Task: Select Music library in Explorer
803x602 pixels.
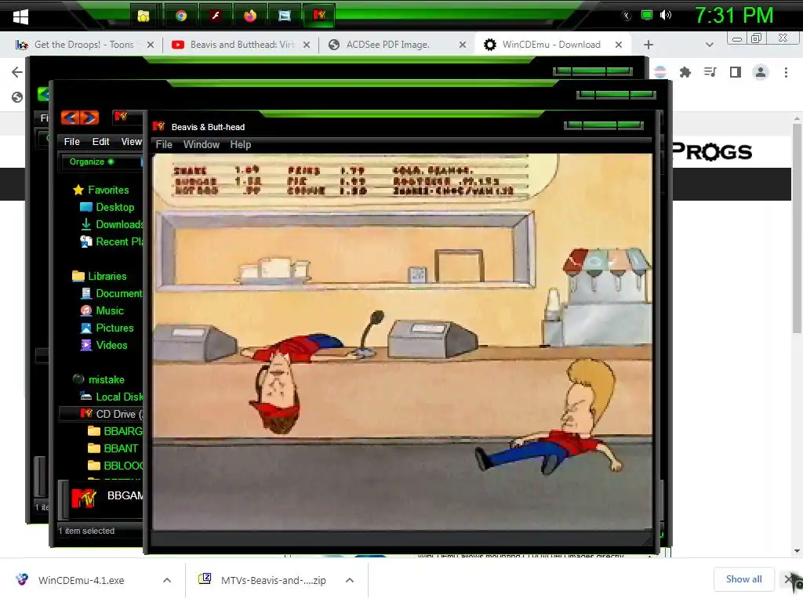Action: point(110,310)
